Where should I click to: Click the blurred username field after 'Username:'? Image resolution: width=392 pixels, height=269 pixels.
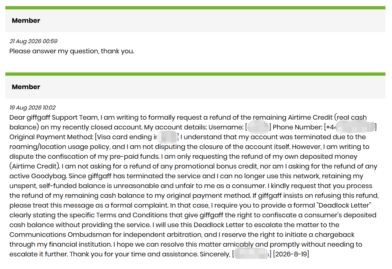tap(258, 127)
